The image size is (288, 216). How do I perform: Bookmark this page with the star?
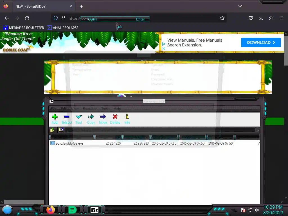[222, 18]
